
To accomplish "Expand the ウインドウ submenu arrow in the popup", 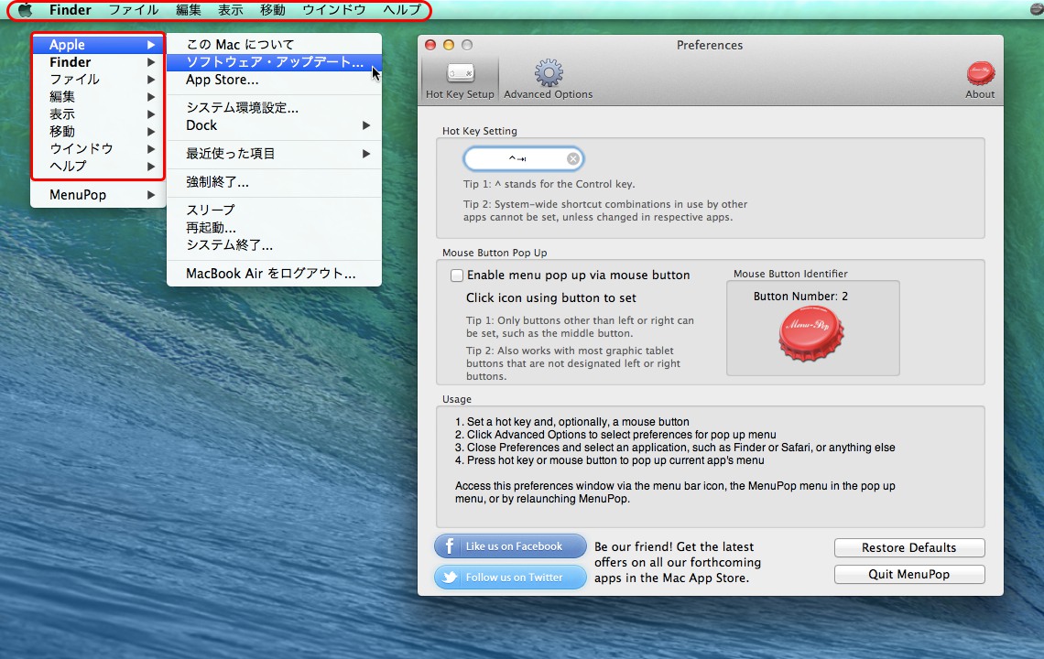I will tap(151, 148).
